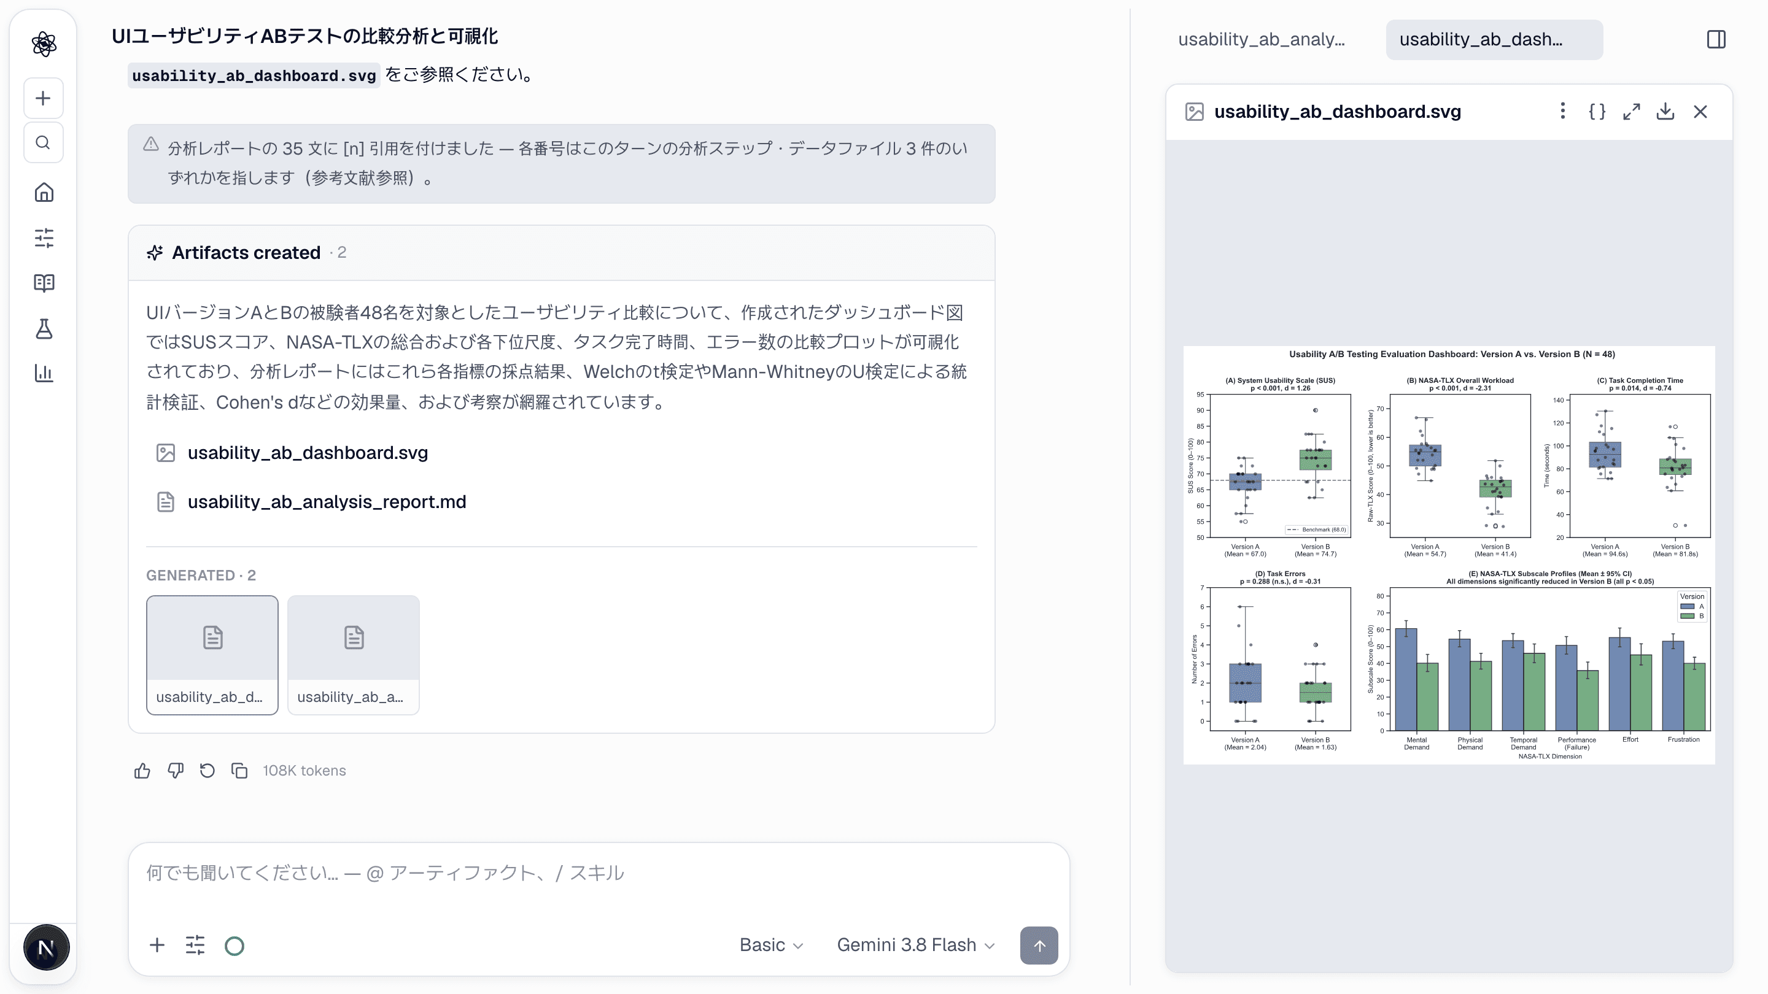View SVG source code braces icon

click(1597, 111)
